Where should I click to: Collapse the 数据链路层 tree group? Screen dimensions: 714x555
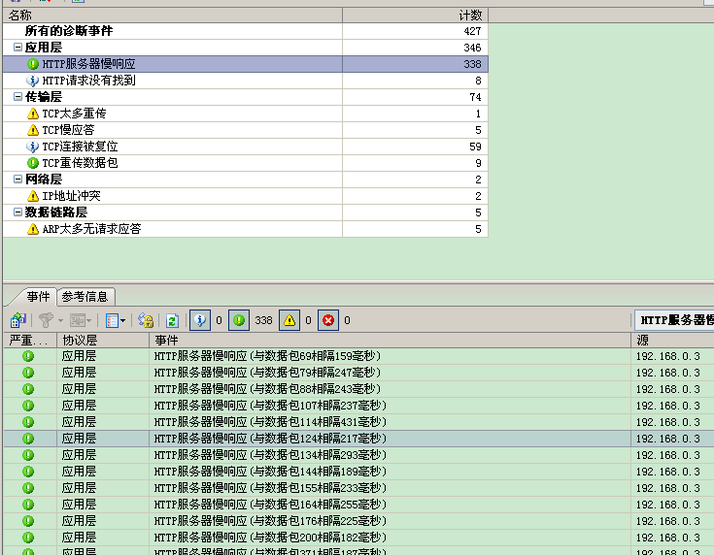[x=17, y=212]
